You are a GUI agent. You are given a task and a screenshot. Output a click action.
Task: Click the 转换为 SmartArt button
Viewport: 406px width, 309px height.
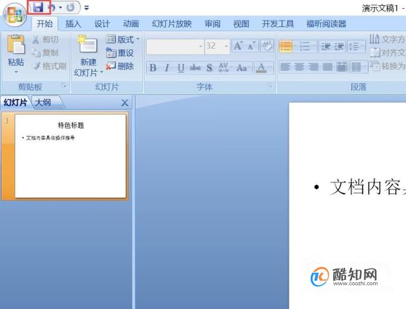(x=387, y=65)
